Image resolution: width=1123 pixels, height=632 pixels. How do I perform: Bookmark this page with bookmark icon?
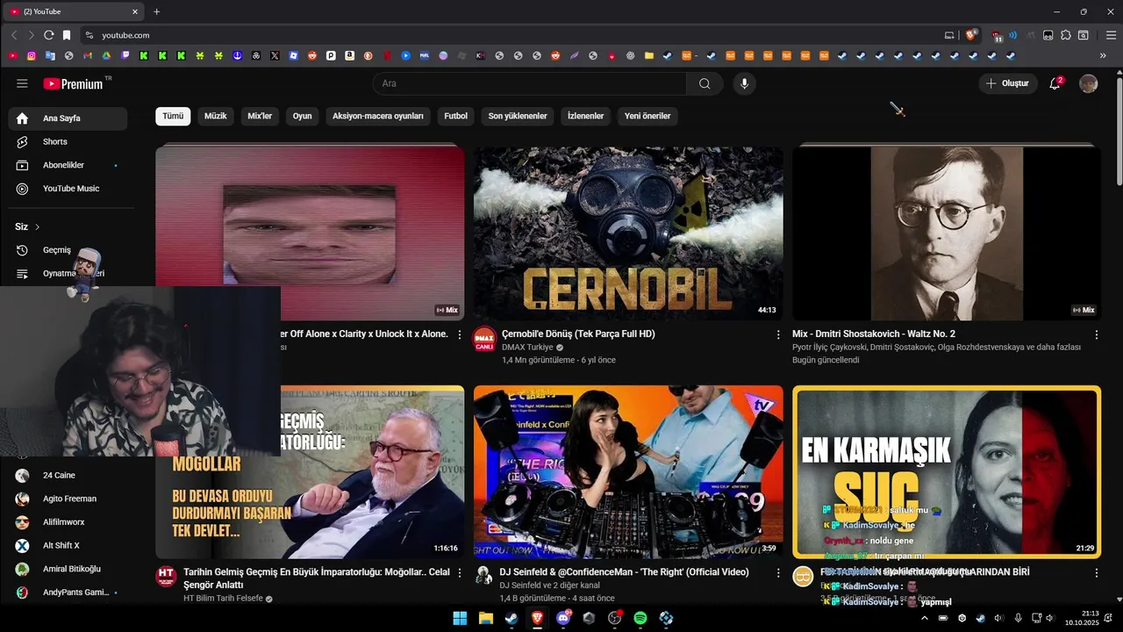coord(67,35)
